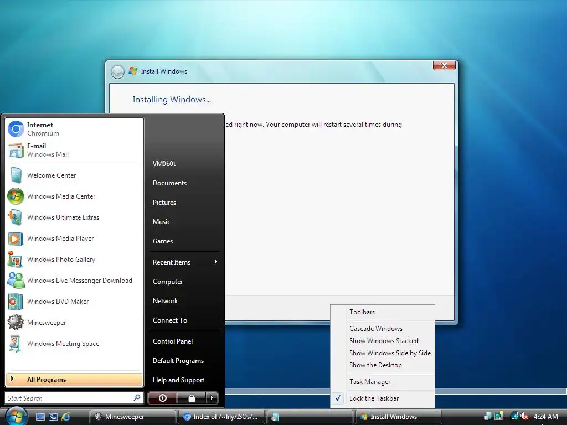The width and height of the screenshot is (567, 425).
Task: Open Windows Mail E-mail shortcut
Action: [x=74, y=150]
